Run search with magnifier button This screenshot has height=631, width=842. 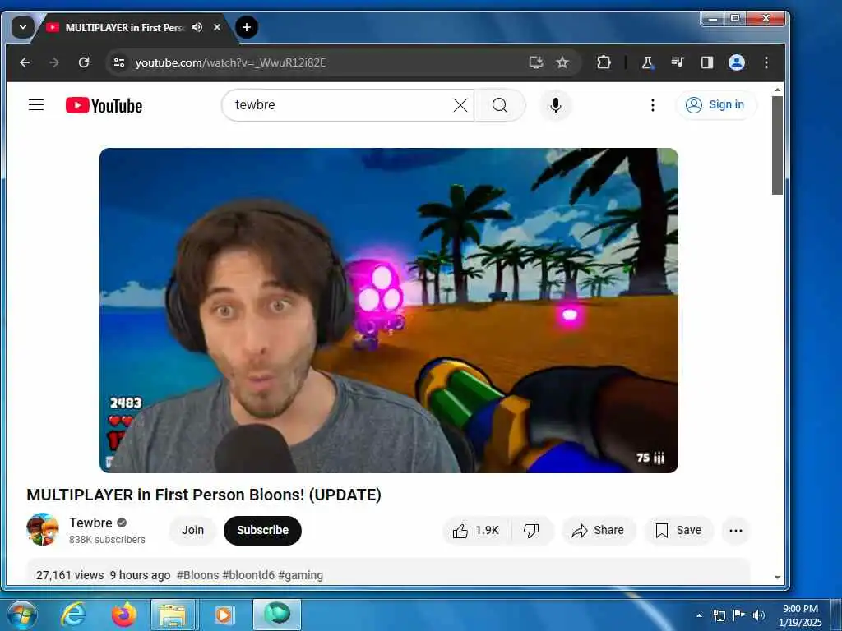tap(499, 105)
